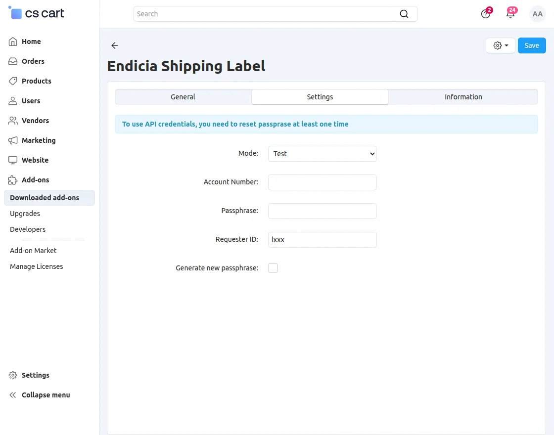This screenshot has height=435, width=554.
Task: Click the API credentials notice text
Action: pyautogui.click(x=235, y=124)
